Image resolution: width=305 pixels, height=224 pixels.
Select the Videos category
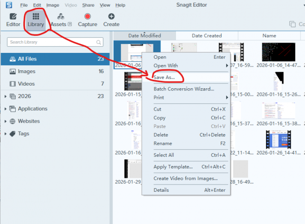click(26, 84)
